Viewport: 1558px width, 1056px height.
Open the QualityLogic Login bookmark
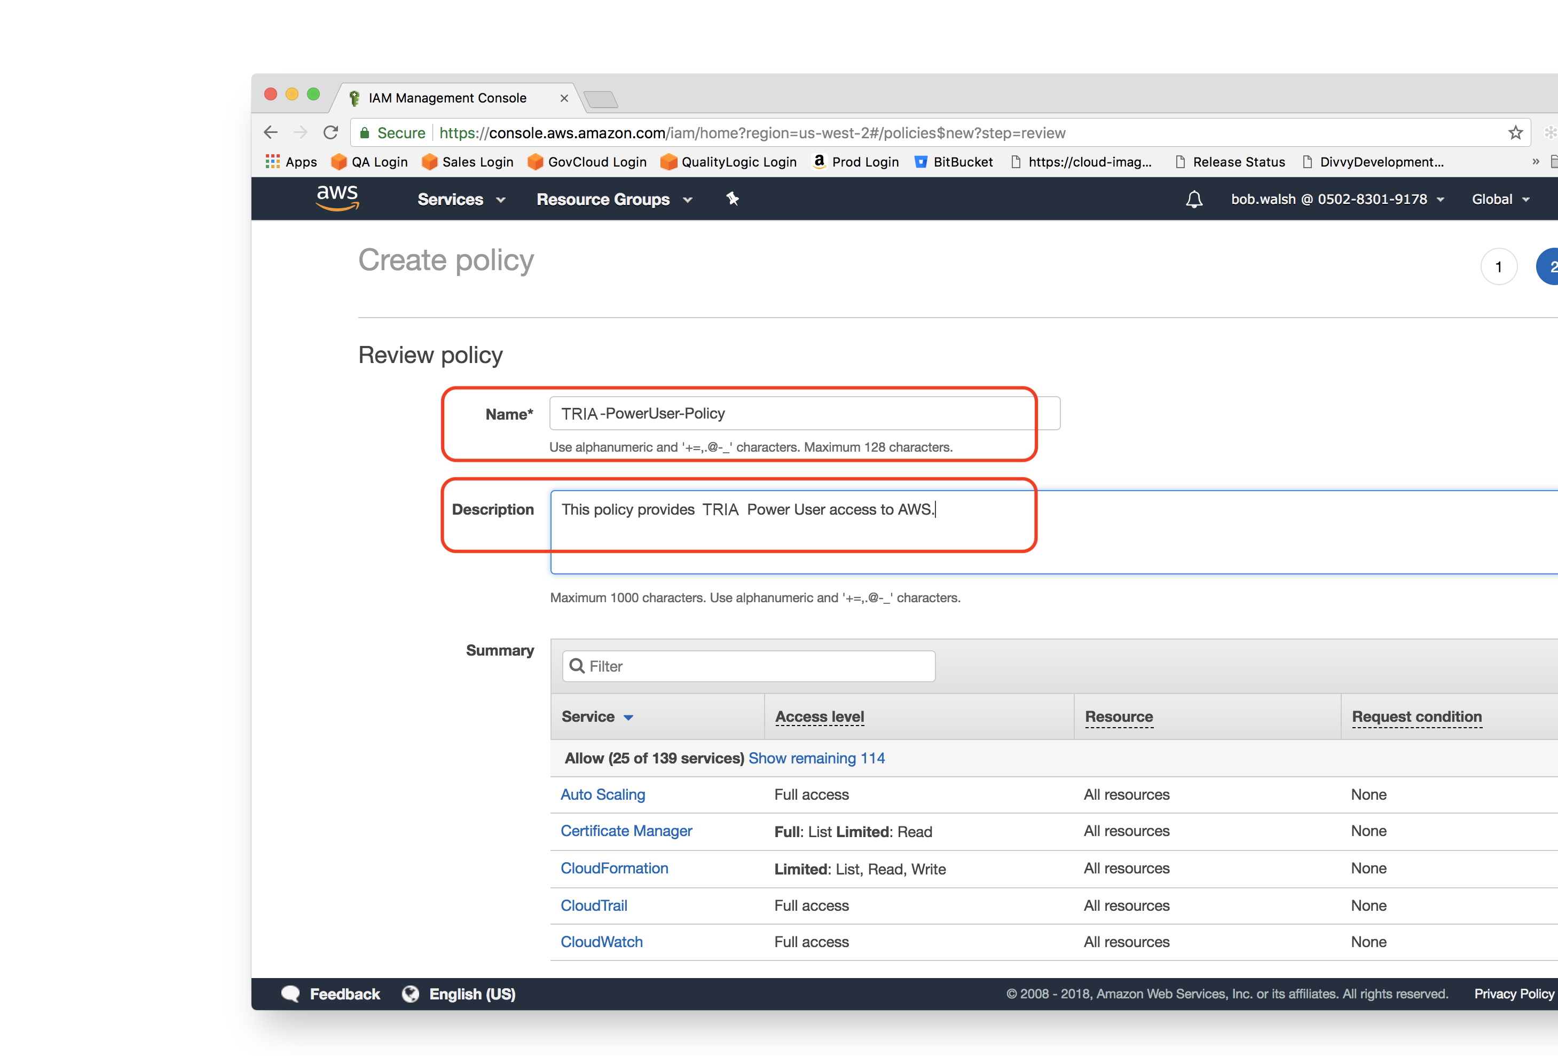pyautogui.click(x=729, y=162)
